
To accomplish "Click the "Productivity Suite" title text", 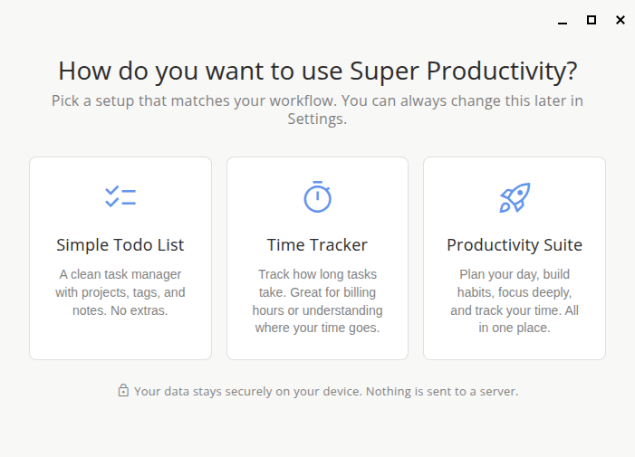I will click(x=515, y=245).
